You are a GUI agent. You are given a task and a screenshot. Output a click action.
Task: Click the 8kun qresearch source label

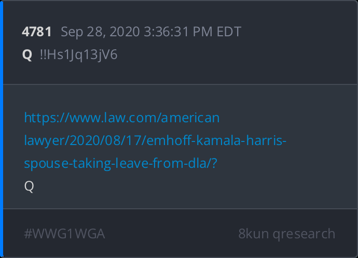[287, 234]
